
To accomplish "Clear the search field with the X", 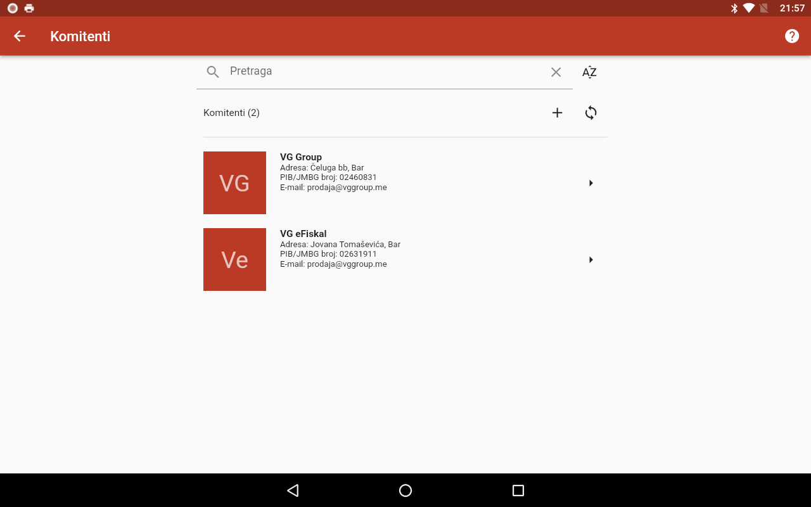I will 556,72.
